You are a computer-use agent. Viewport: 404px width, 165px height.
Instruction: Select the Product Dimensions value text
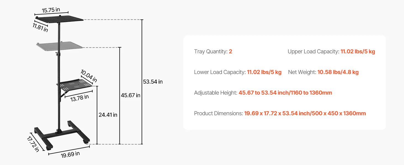[305, 113]
